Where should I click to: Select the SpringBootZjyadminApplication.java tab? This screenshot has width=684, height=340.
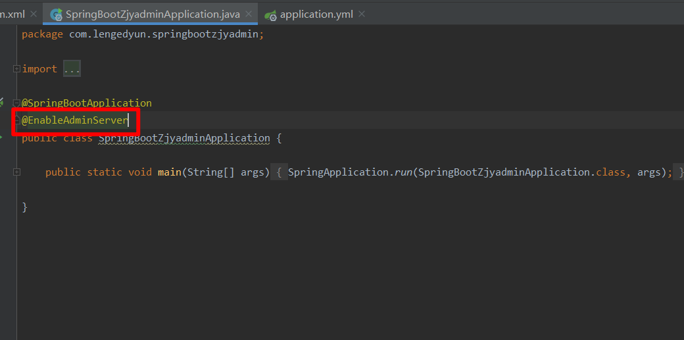[x=151, y=14]
